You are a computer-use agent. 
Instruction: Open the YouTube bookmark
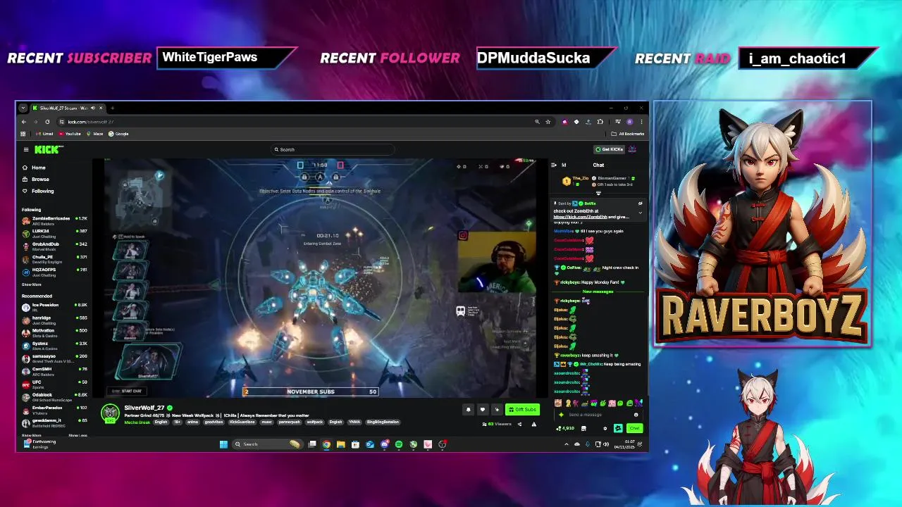point(70,134)
